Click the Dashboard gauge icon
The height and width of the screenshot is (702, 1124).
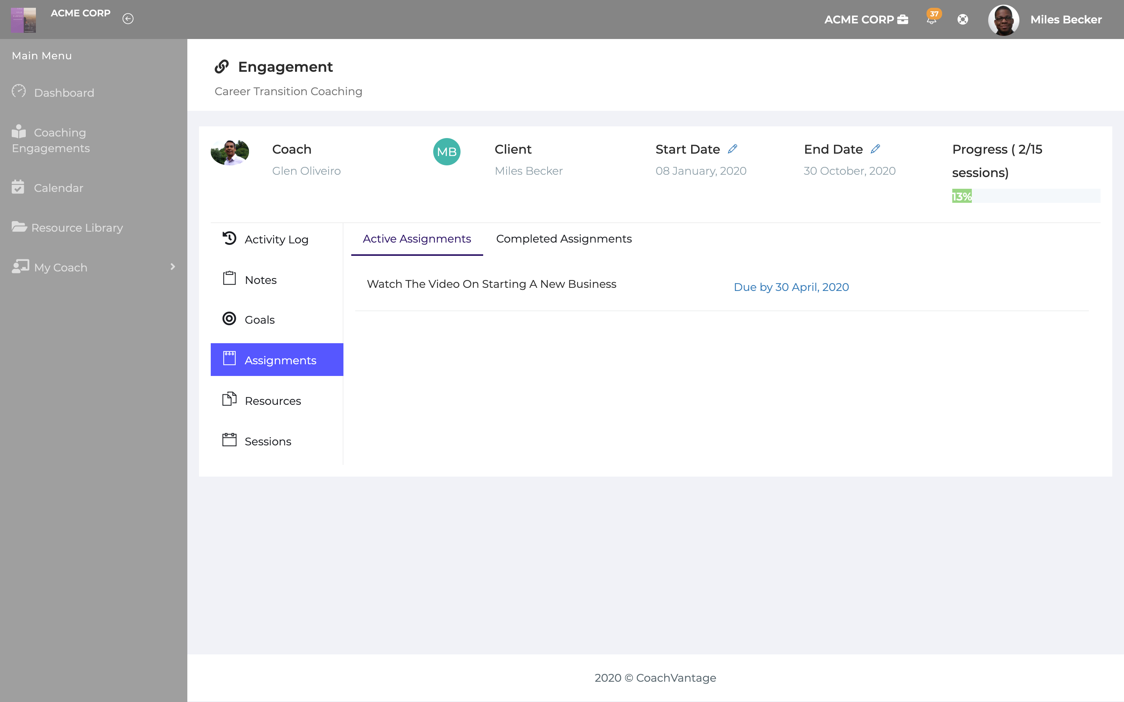pyautogui.click(x=19, y=92)
